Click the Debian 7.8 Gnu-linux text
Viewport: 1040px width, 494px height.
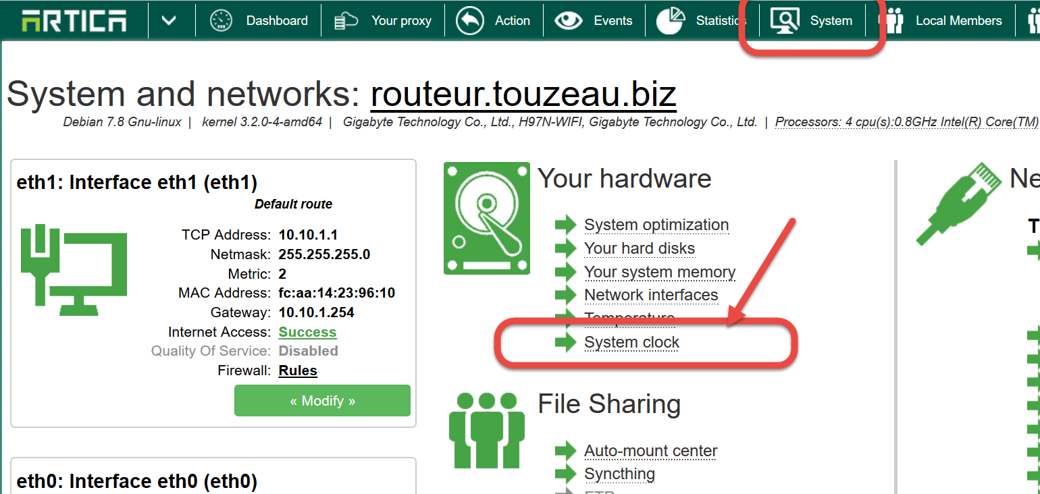click(x=122, y=122)
